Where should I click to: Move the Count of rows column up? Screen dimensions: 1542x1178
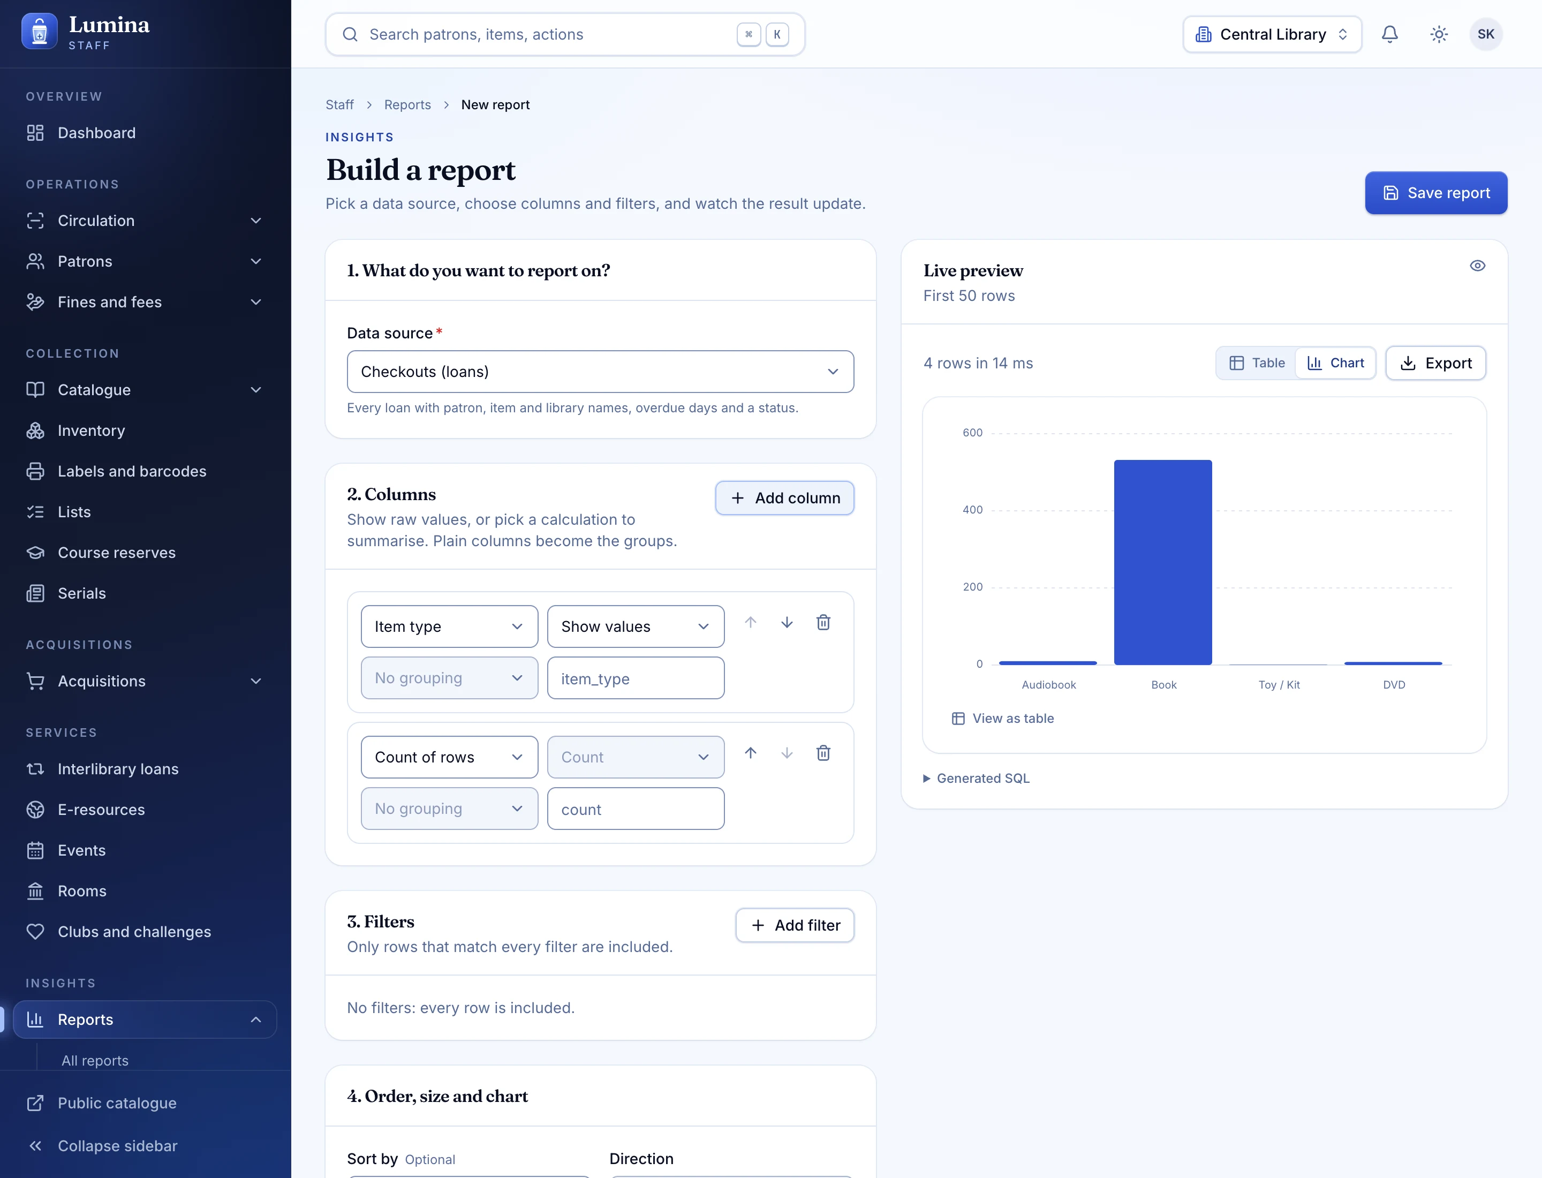(x=750, y=753)
